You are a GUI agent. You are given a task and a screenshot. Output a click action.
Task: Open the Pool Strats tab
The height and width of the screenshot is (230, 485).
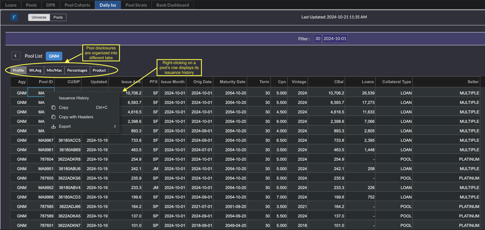point(136,5)
